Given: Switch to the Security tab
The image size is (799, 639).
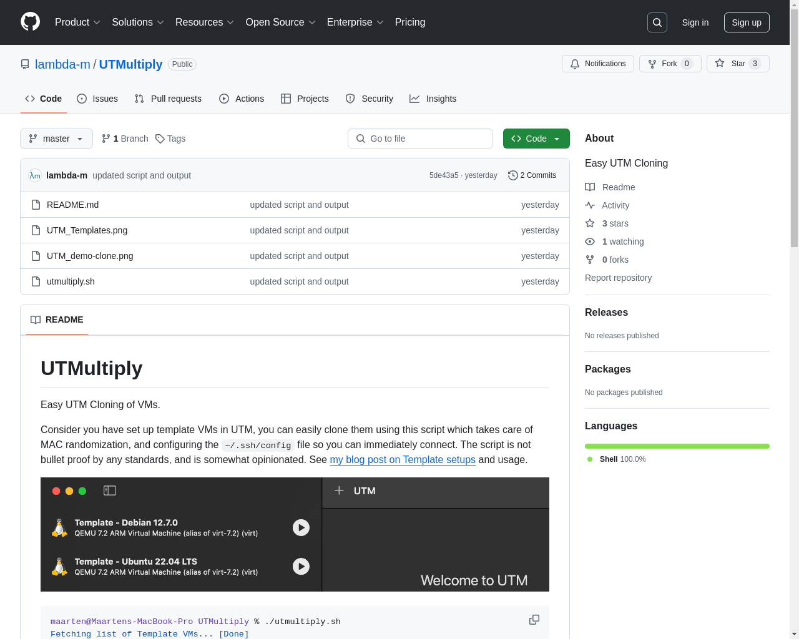Looking at the screenshot, I should point(370,99).
